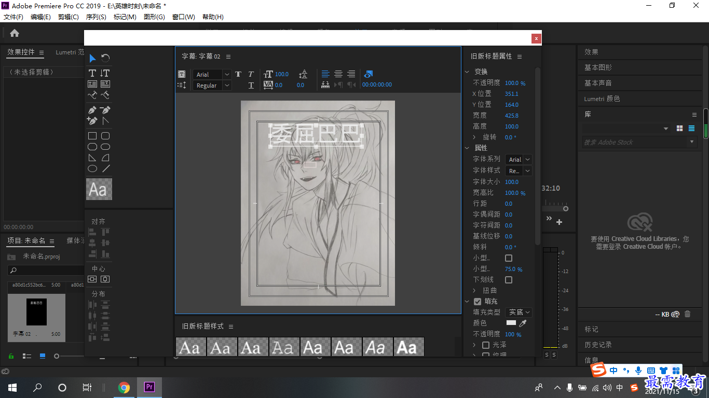This screenshot has width=709, height=398.
Task: Align text to the right
Action: [351, 74]
